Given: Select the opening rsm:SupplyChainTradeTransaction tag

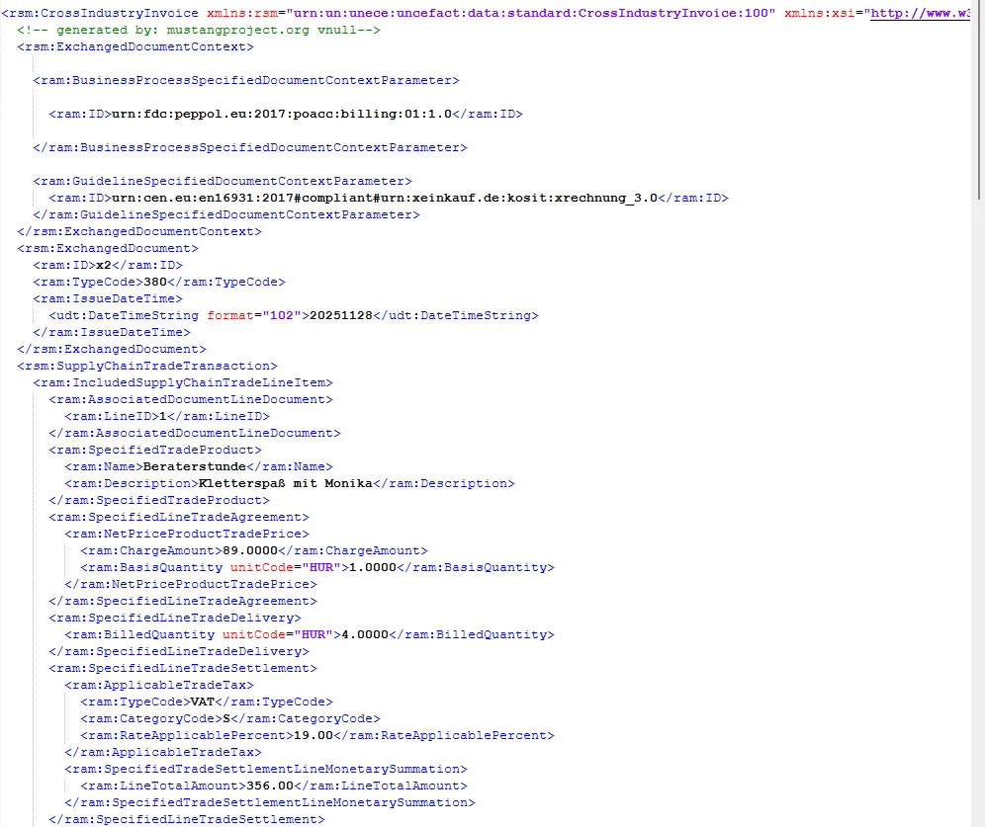Looking at the screenshot, I should tap(146, 366).
